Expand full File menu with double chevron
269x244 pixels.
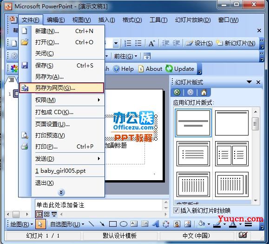click(61, 192)
